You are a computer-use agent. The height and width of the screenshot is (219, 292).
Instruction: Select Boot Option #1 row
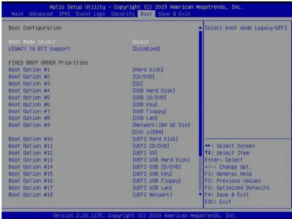tap(29, 70)
